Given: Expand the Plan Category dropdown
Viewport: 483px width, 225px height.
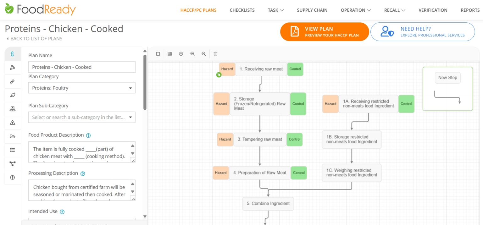Looking at the screenshot, I should click(x=82, y=88).
